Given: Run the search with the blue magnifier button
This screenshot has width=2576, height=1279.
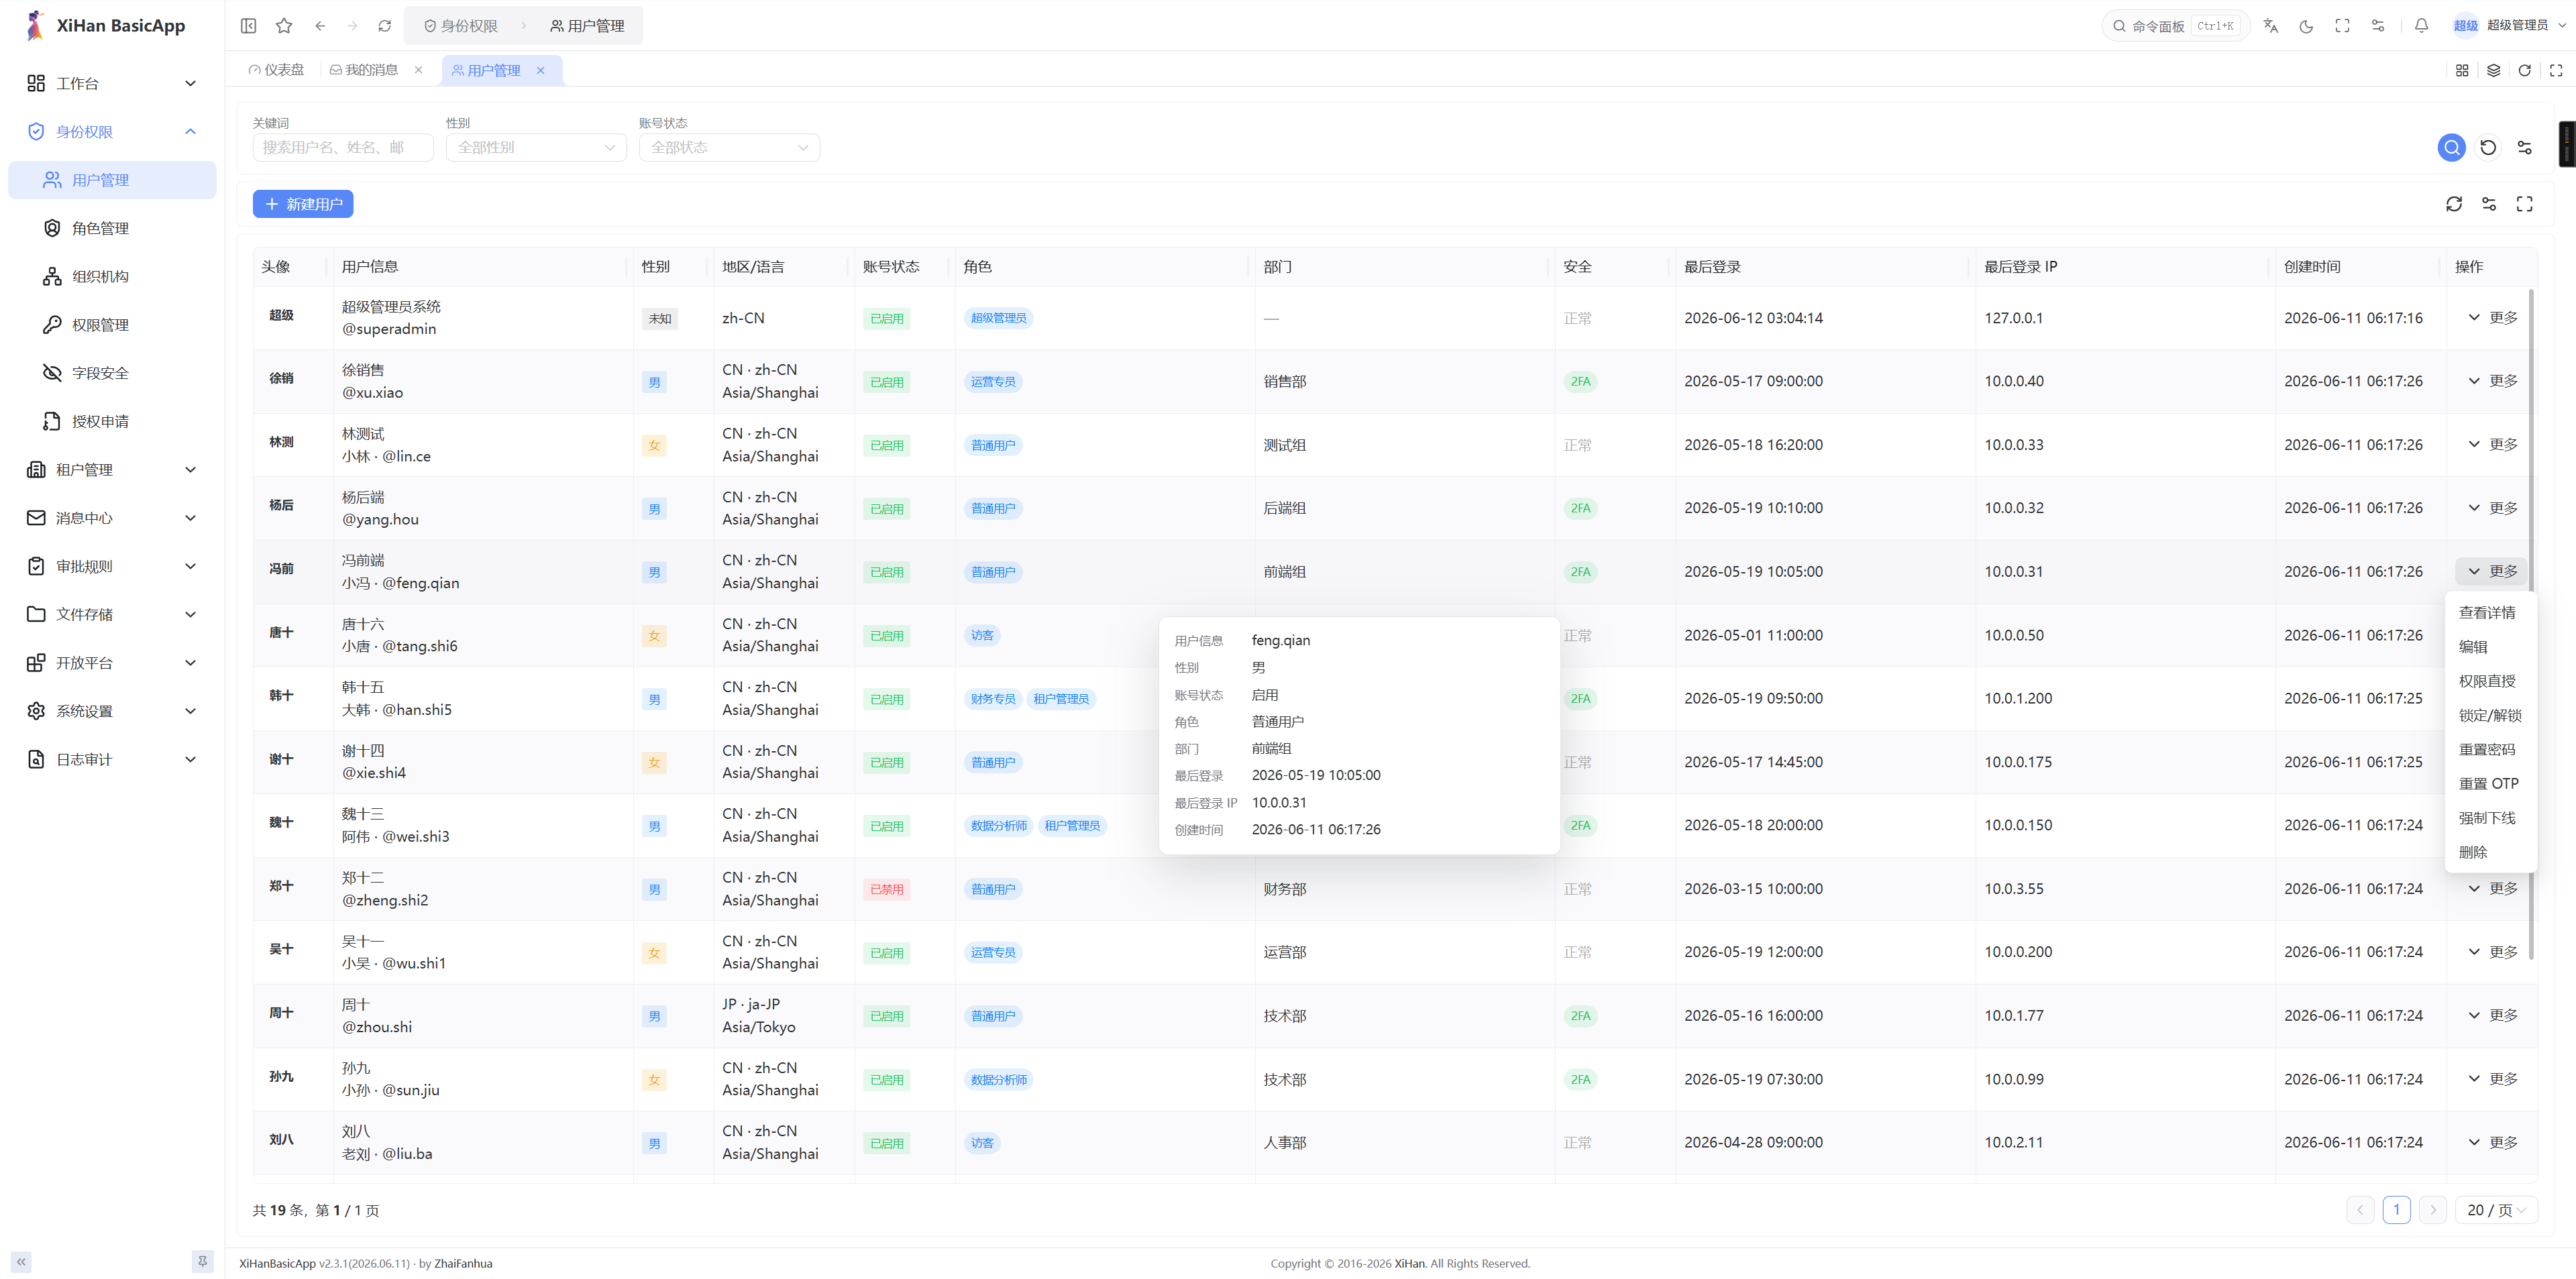Looking at the screenshot, I should (2451, 148).
